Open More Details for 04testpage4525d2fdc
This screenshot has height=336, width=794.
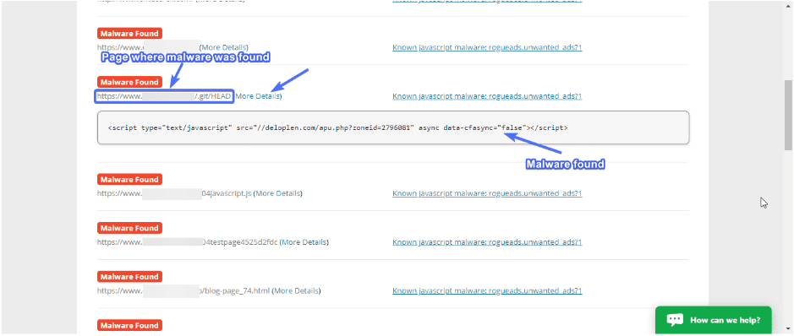pyautogui.click(x=304, y=242)
